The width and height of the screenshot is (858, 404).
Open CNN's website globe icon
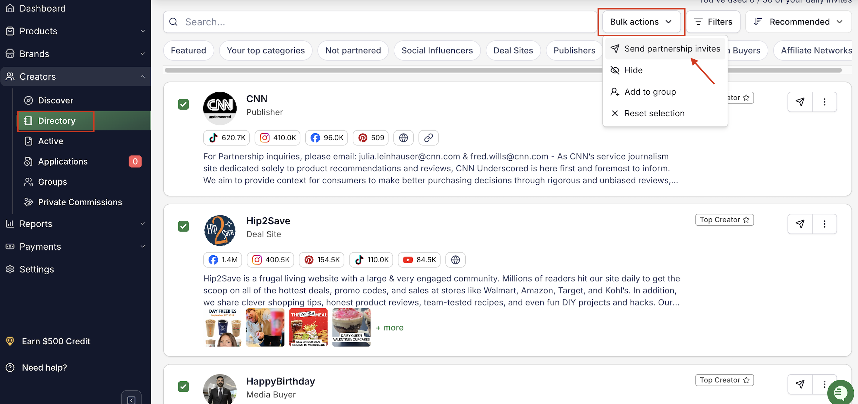click(403, 138)
